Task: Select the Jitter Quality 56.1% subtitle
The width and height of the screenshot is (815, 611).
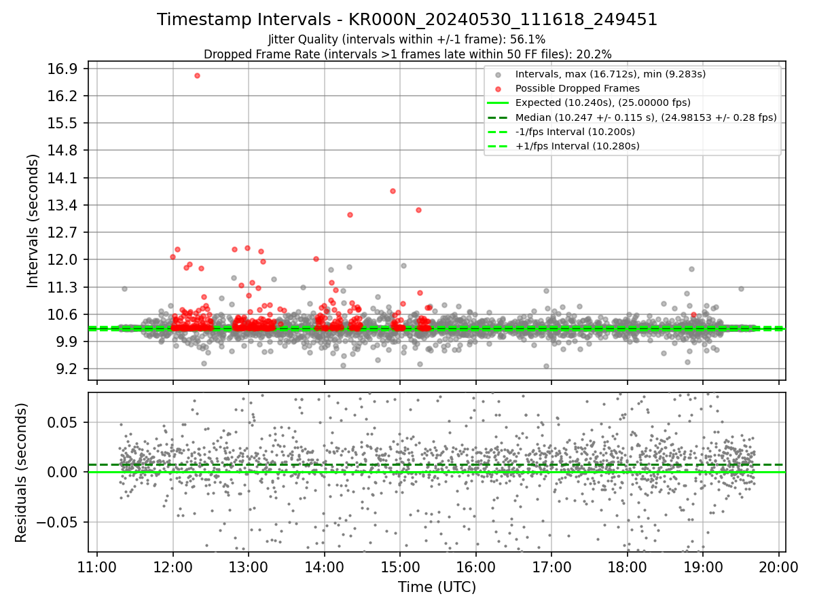Action: 407,40
